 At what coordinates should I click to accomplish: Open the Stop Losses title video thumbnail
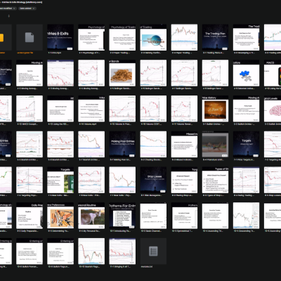pos(153,180)
